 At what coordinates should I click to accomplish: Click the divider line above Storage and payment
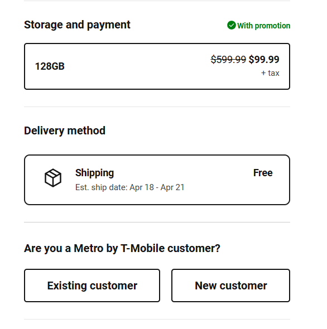coord(157,1)
